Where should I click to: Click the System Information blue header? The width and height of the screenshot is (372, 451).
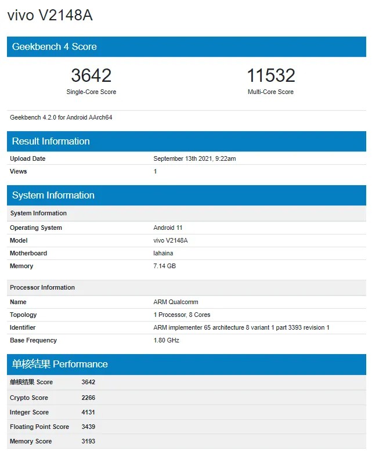(x=53, y=195)
